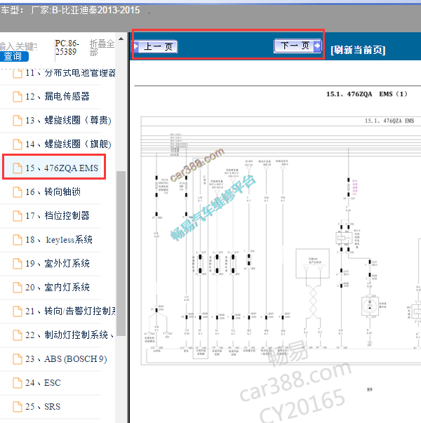This screenshot has width=421, height=423.
Task: Click document icon beside keyless系统
Action: 18,240
